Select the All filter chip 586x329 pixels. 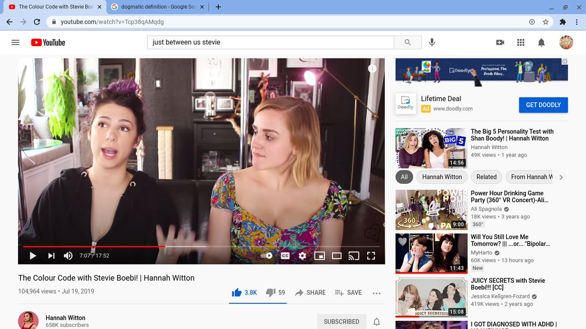(x=404, y=177)
